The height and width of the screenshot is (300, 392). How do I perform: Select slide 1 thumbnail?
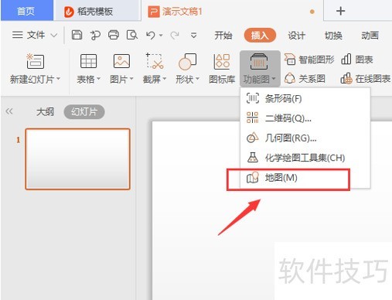pos(77,159)
